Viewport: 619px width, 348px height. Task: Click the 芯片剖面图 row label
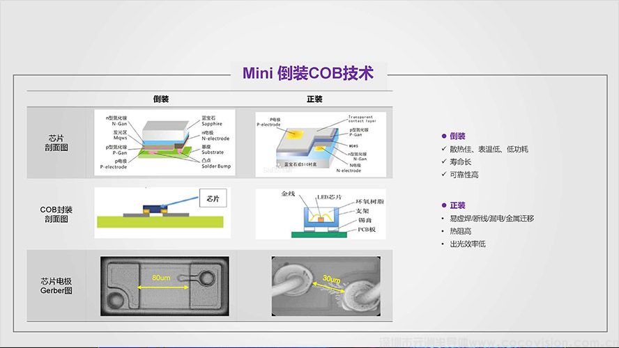pyautogui.click(x=54, y=143)
